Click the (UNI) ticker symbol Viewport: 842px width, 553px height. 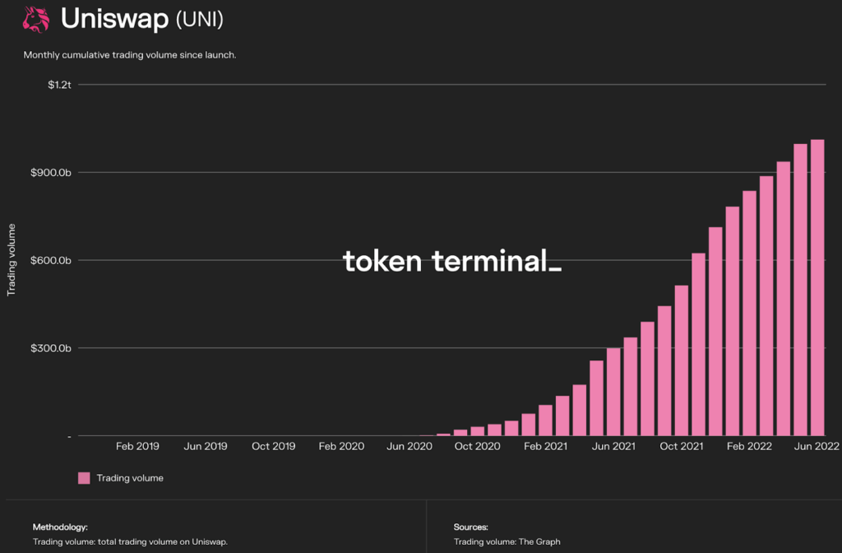pos(200,18)
